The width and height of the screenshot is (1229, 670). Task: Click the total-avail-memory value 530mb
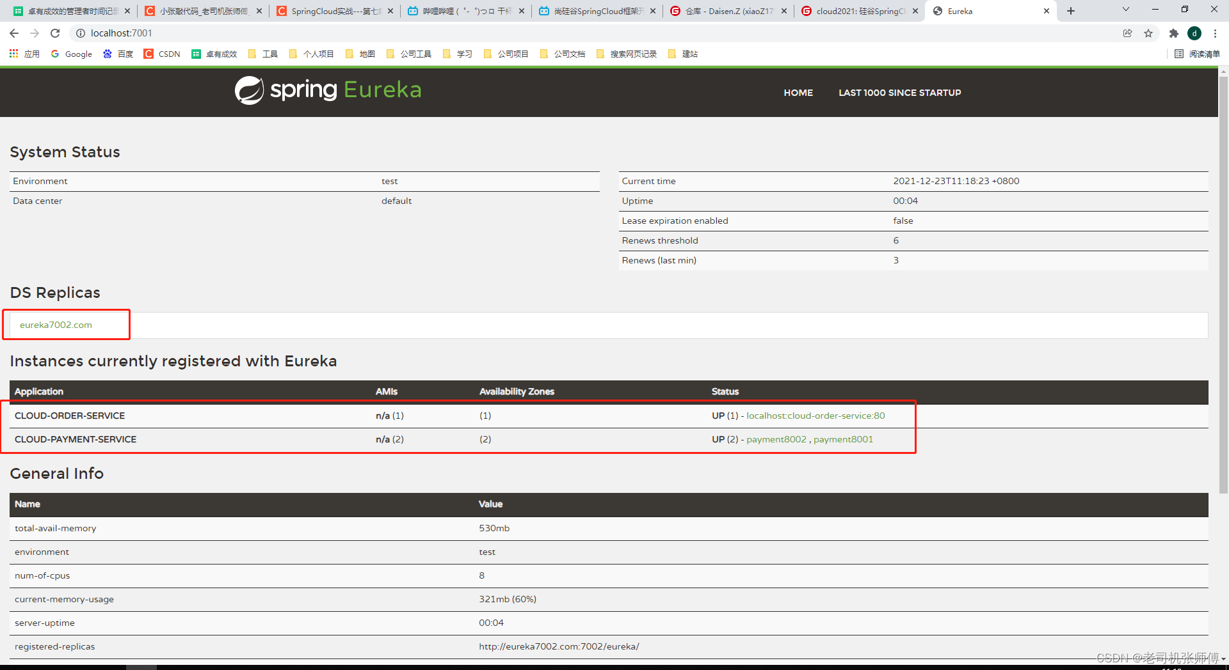click(x=494, y=528)
